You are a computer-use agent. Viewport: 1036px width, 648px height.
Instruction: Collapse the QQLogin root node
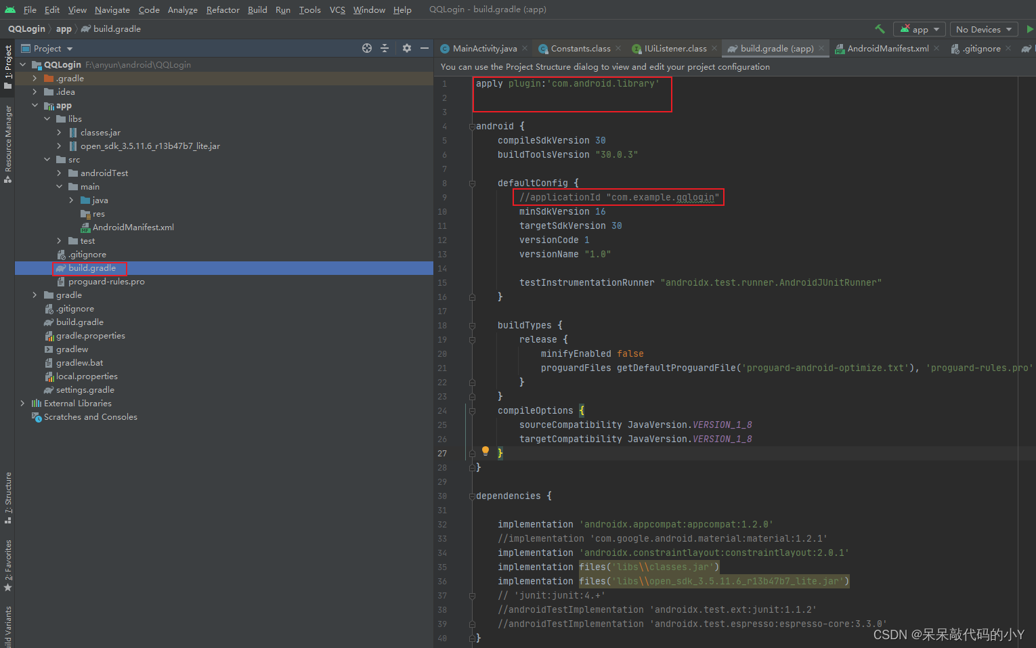click(22, 65)
